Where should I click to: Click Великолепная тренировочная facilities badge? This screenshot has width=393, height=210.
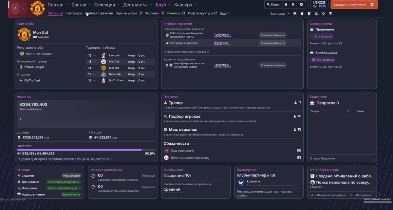pyautogui.click(x=64, y=182)
